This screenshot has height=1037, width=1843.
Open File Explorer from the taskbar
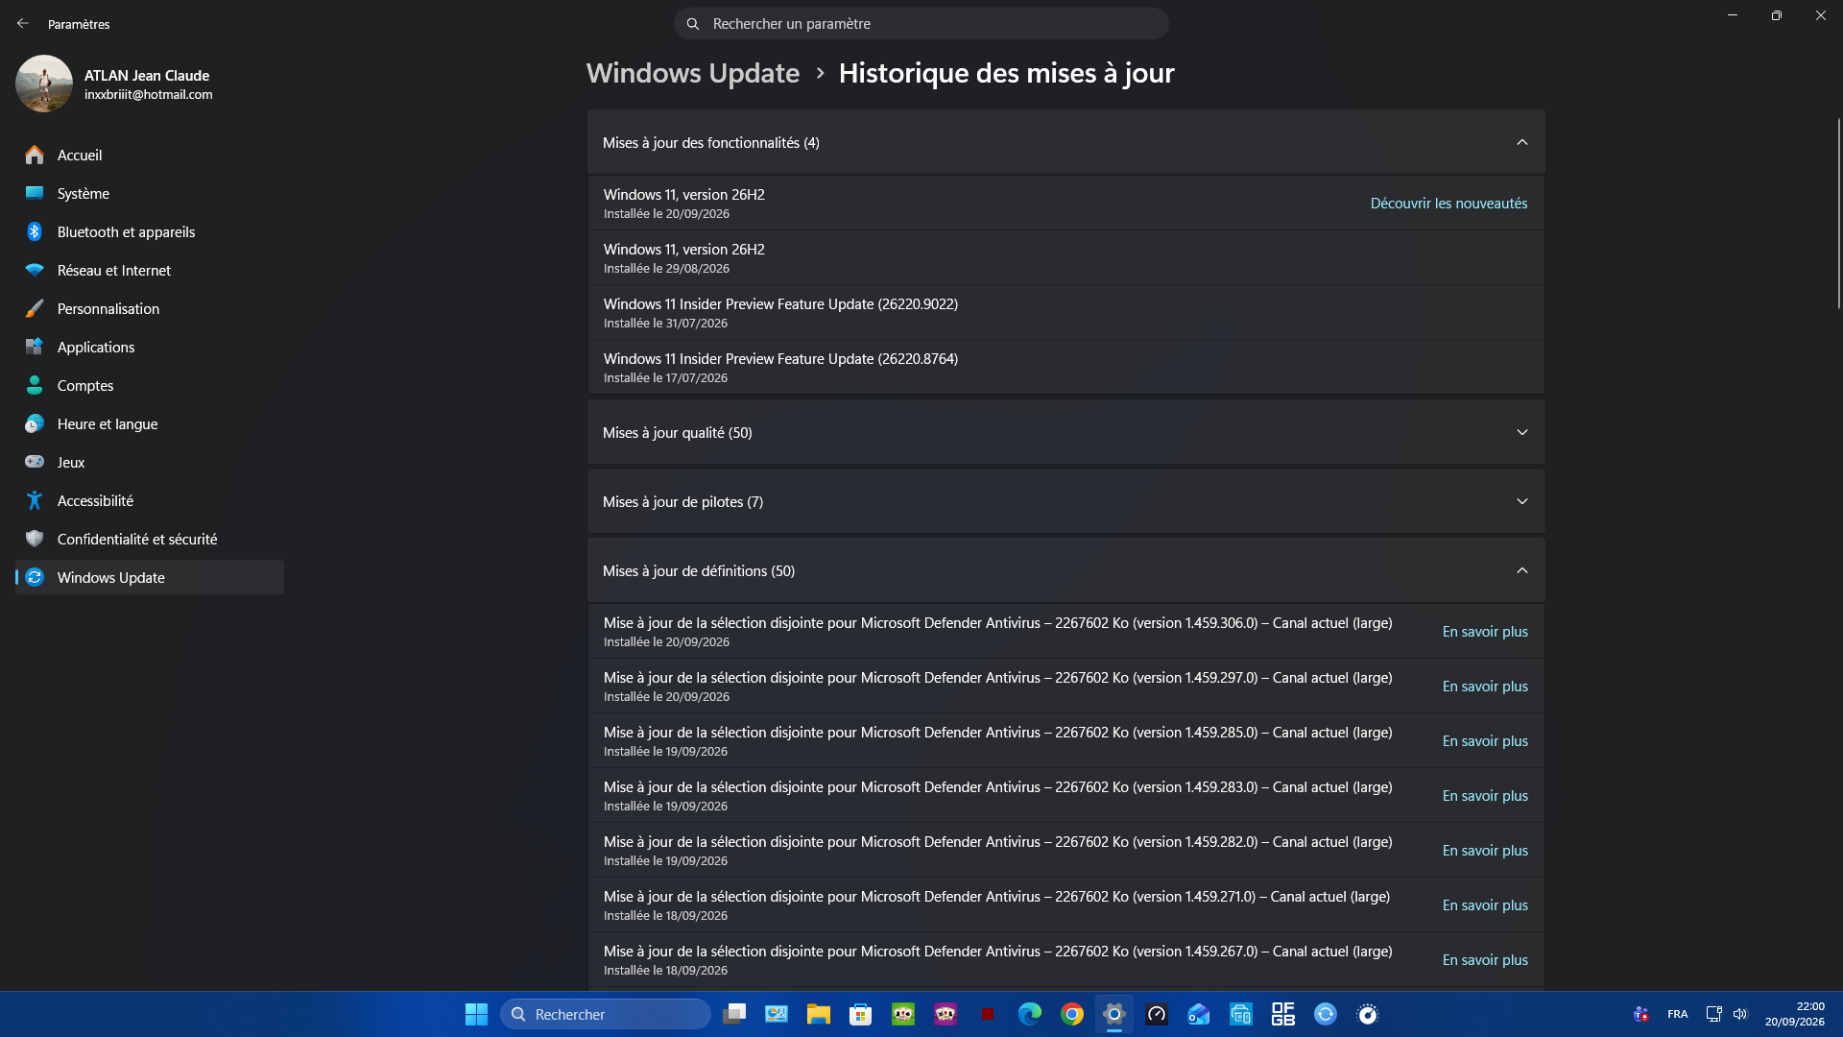pyautogui.click(x=819, y=1014)
